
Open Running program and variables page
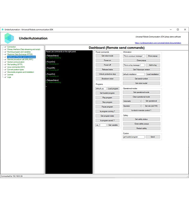click(19, 52)
